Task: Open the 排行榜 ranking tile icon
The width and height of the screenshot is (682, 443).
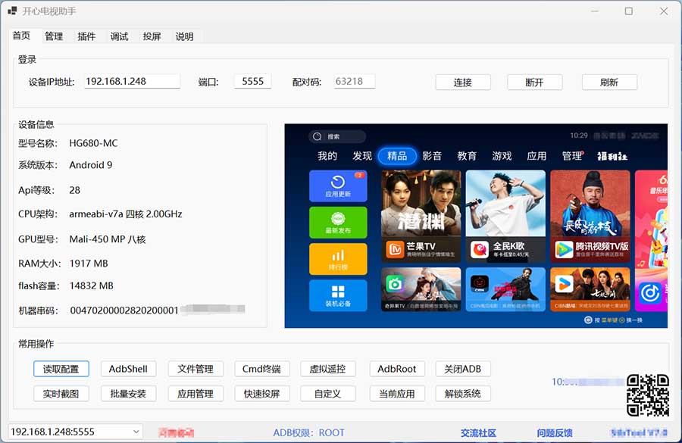Action: pyautogui.click(x=338, y=256)
